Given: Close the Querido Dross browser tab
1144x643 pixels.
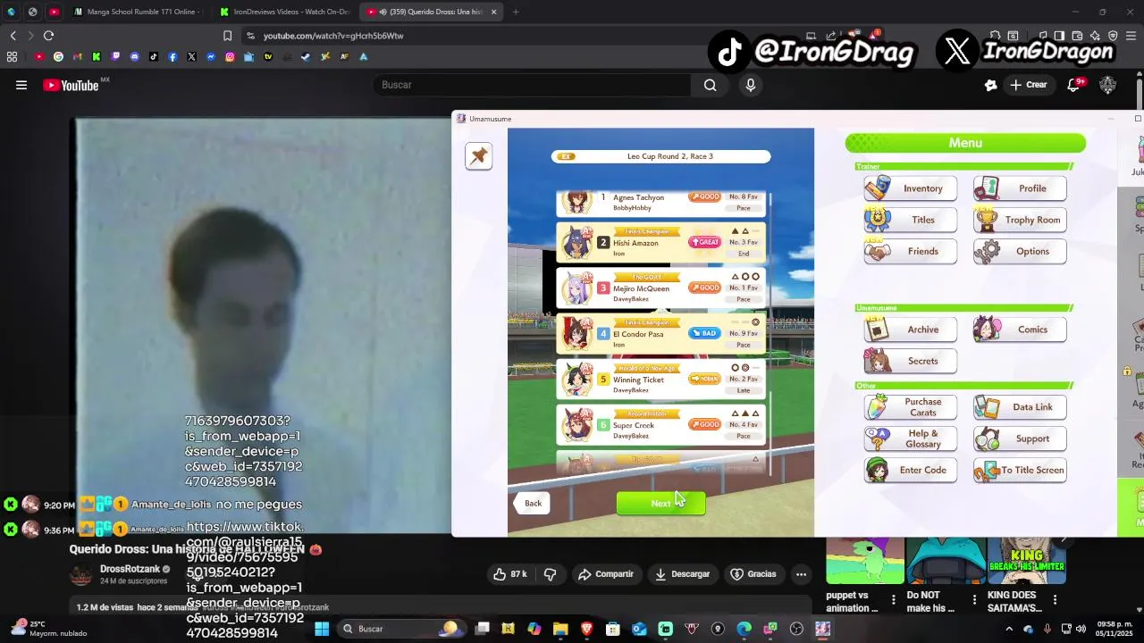Looking at the screenshot, I should (492, 12).
